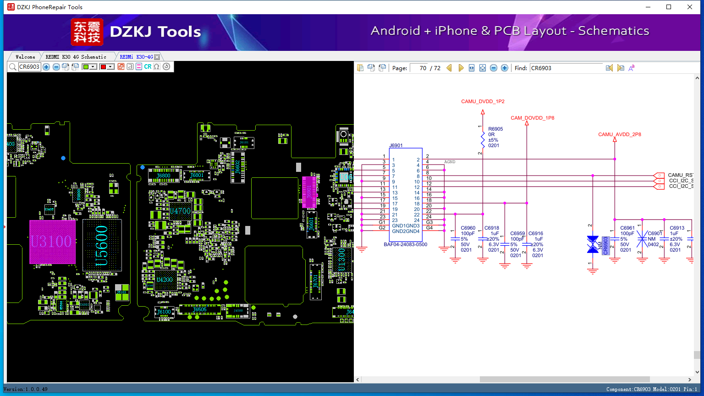The height and width of the screenshot is (396, 704).
Task: Click the highlighted U3100 chip on PCB
Action: pos(52,242)
